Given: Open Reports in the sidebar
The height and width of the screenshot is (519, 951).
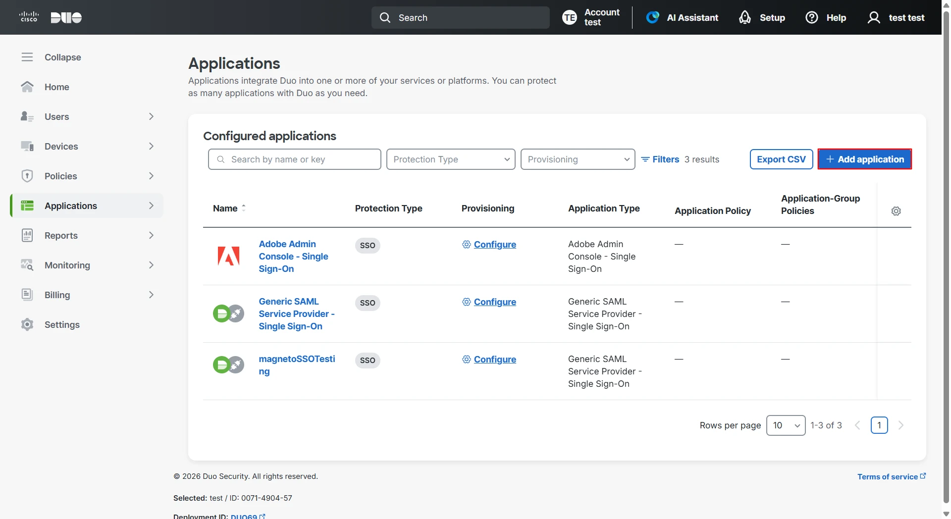Looking at the screenshot, I should 61,236.
